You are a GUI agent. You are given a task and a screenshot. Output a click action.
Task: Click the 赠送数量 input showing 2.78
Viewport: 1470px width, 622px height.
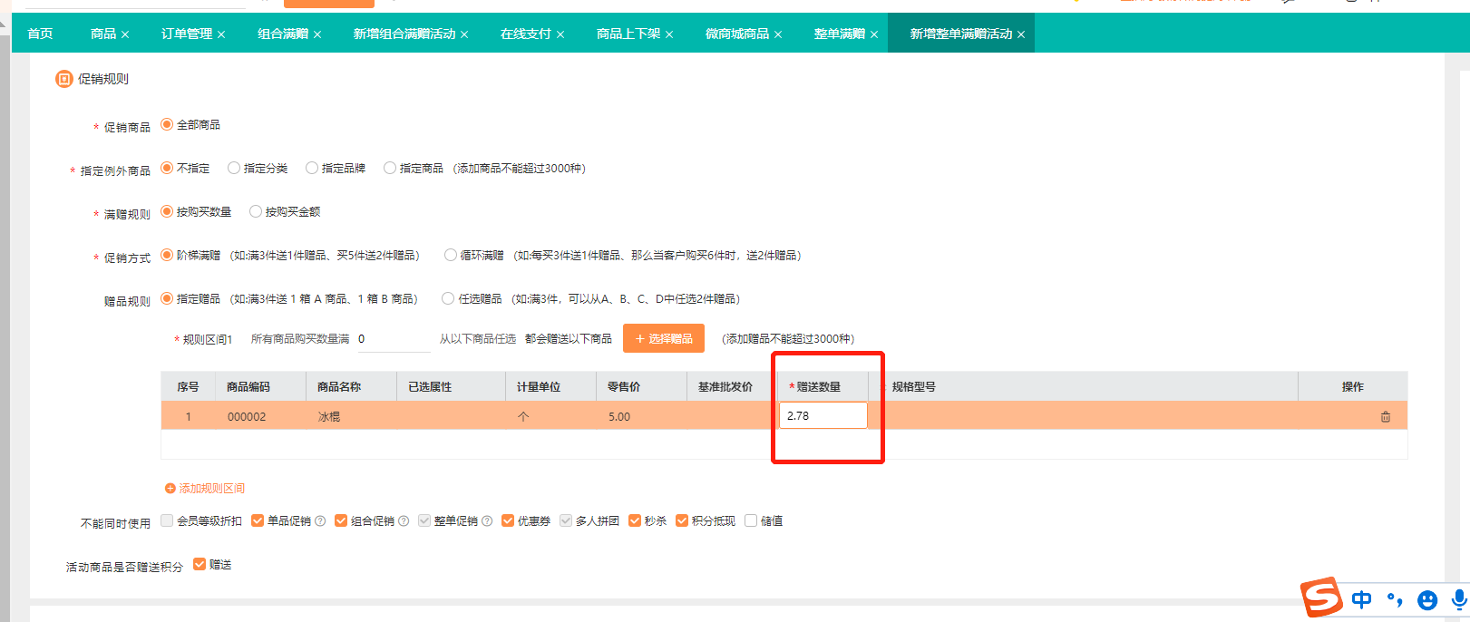[823, 416]
